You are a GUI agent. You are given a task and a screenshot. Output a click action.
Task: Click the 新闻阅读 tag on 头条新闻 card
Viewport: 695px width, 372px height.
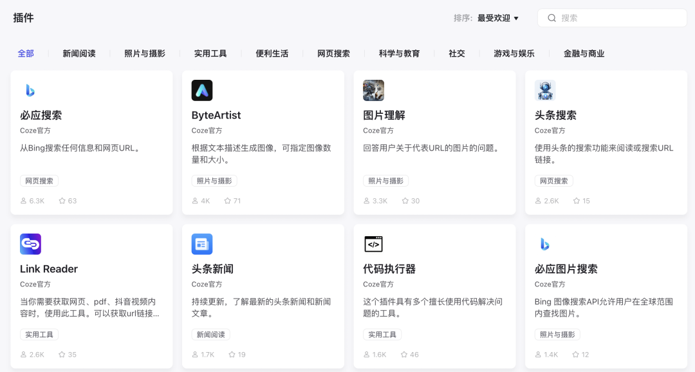pos(210,335)
